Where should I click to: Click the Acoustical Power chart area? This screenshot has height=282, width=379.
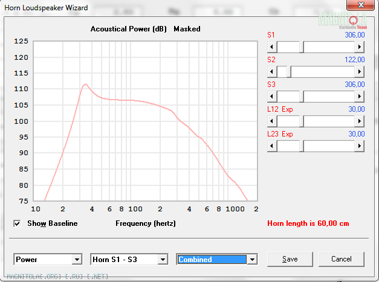pos(145,121)
